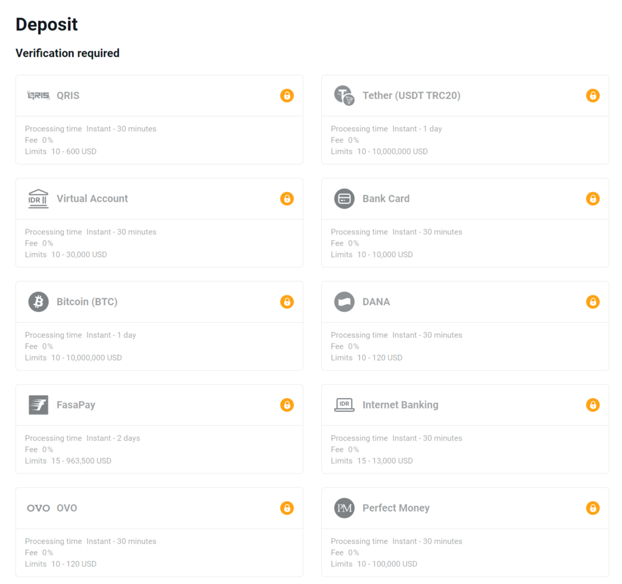Click OVO limits 10 - 120 USD
622x584 pixels.
[61, 564]
